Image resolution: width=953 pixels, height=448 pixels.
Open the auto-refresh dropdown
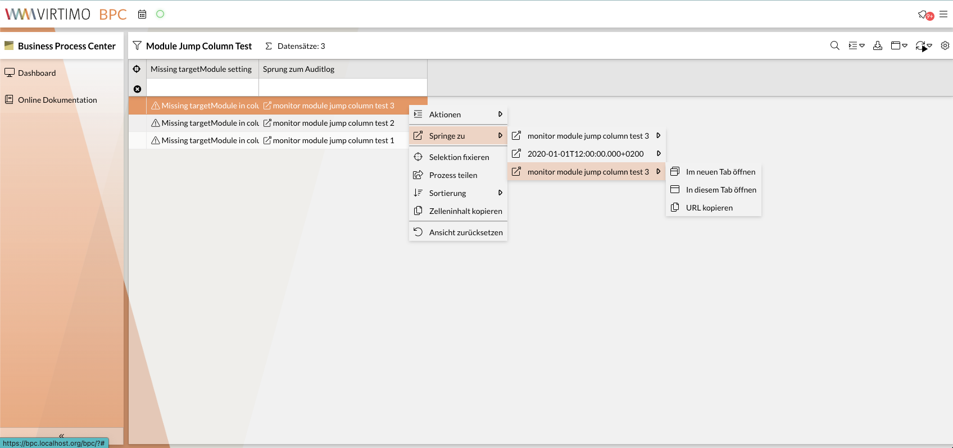[x=923, y=46]
